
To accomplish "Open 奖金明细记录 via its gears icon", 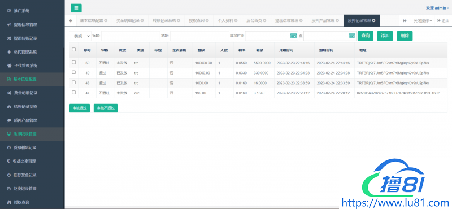I will click(9, 93).
